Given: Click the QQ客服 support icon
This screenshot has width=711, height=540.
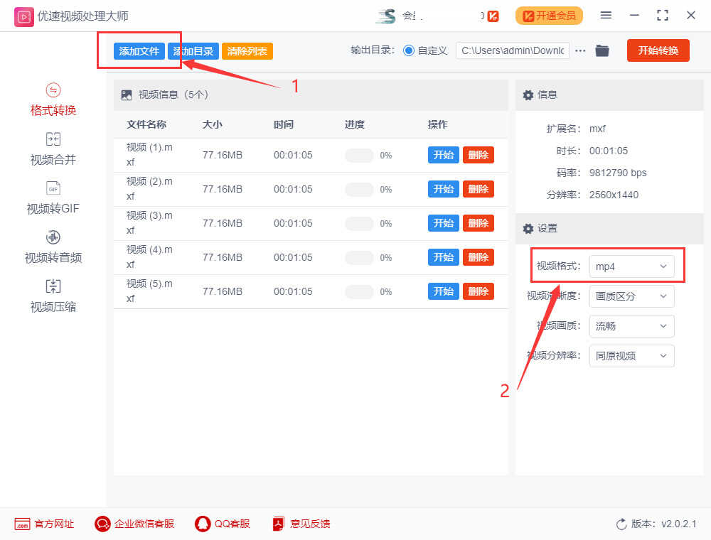Looking at the screenshot, I should (203, 524).
